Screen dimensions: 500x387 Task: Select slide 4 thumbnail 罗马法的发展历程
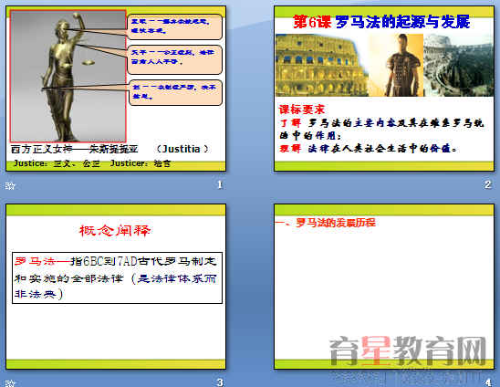pos(384,287)
